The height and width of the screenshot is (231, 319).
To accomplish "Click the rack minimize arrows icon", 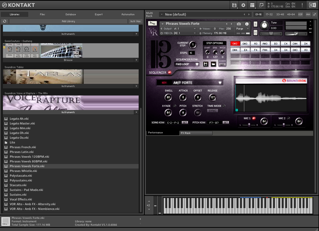I will point(315,14).
